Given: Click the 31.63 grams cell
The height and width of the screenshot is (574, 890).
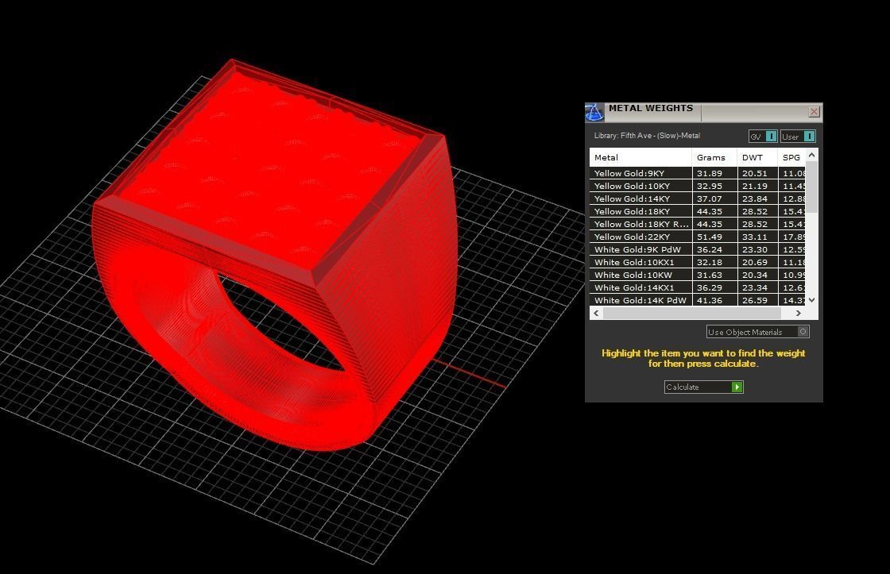Looking at the screenshot, I should coord(714,275).
